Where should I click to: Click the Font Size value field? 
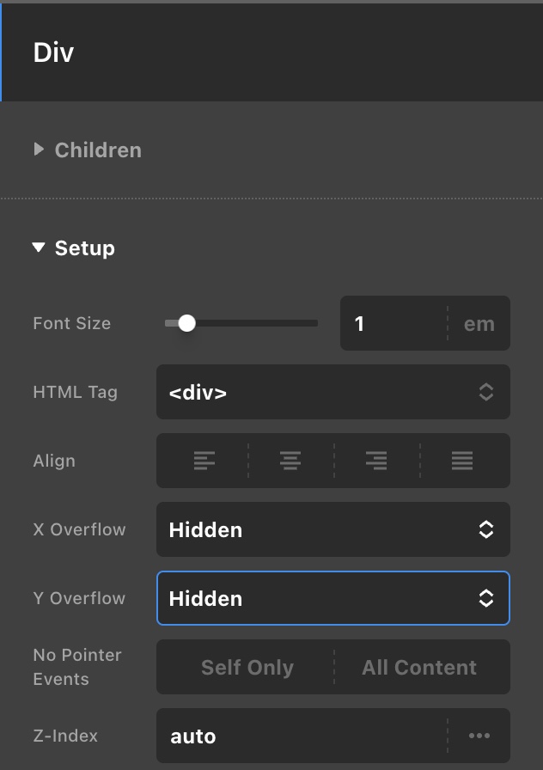point(392,323)
